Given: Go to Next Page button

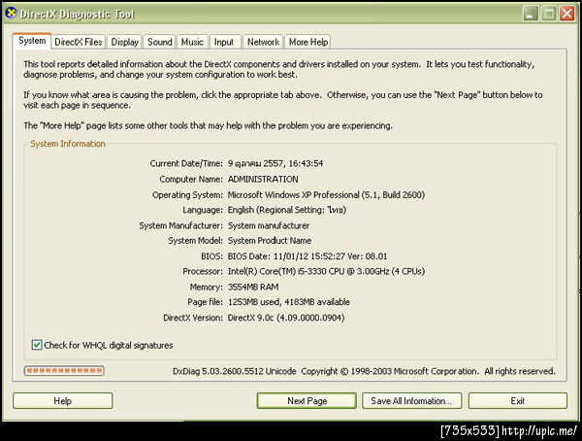Looking at the screenshot, I should pos(307,401).
